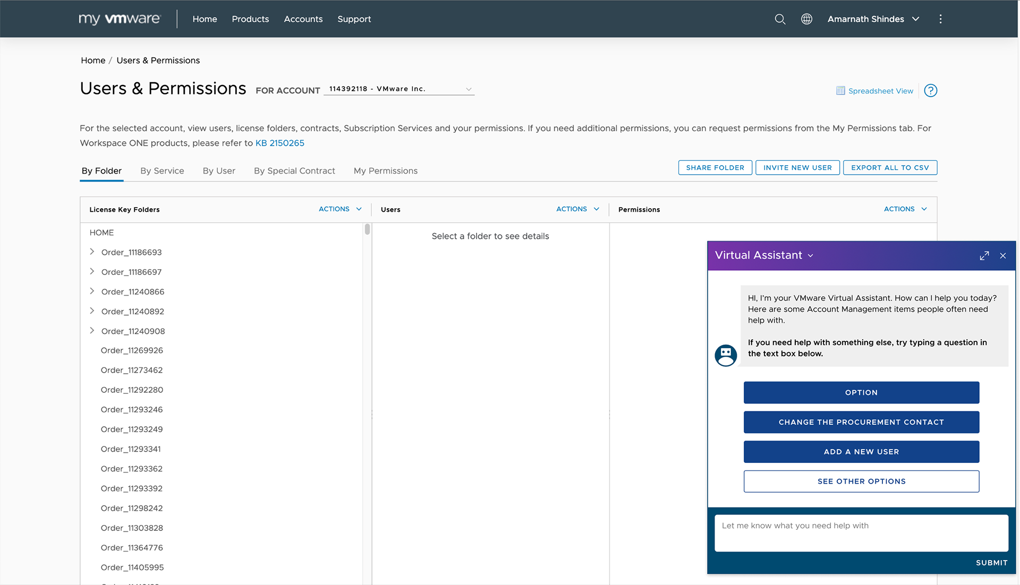The image size is (1020, 585).
Task: Expand the Order_11240908 folder
Action: 92,330
